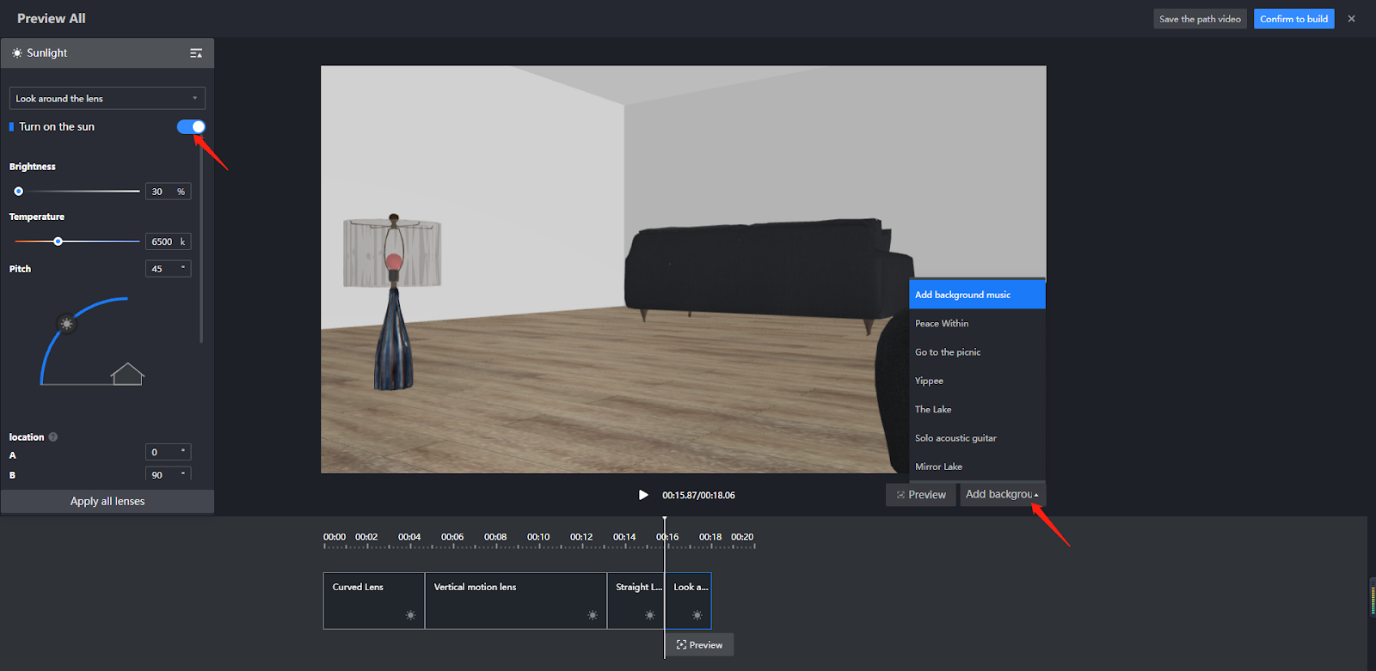1376x671 pixels.
Task: Select Peace Within from music list
Action: pos(942,324)
